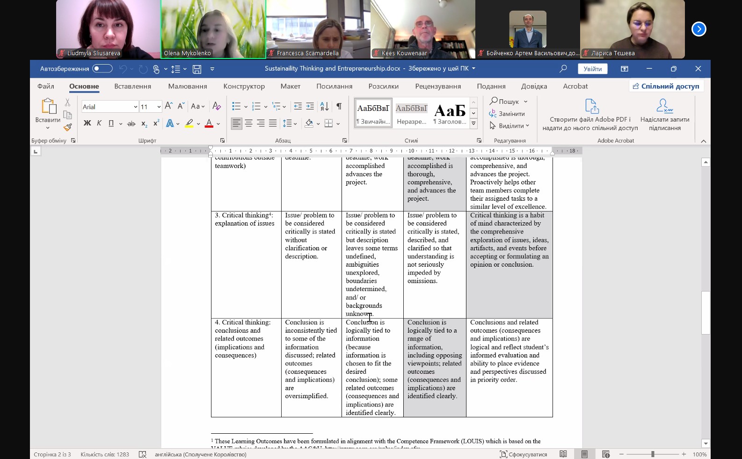Switch to the Макет tab

pos(291,86)
